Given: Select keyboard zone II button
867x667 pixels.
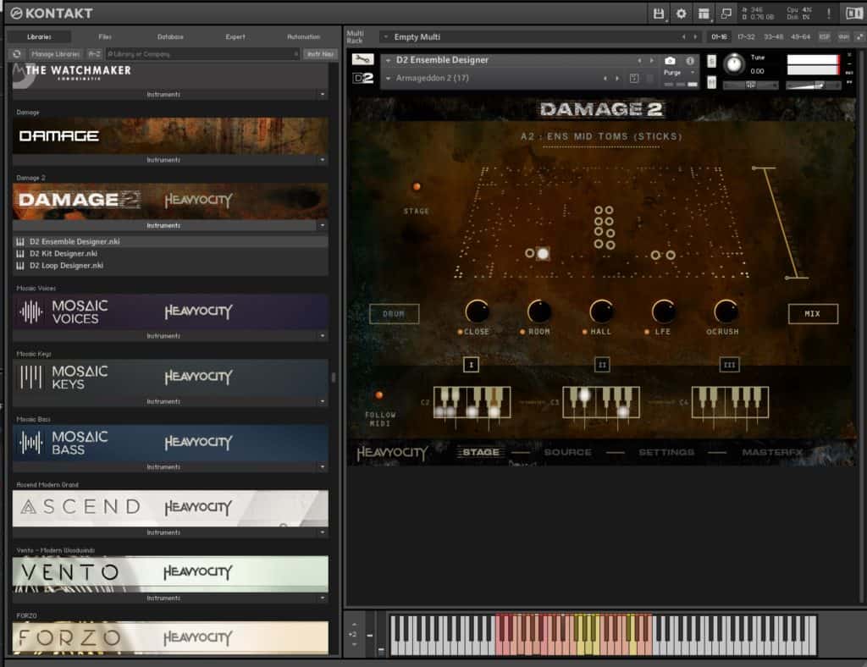Looking at the screenshot, I should point(602,365).
